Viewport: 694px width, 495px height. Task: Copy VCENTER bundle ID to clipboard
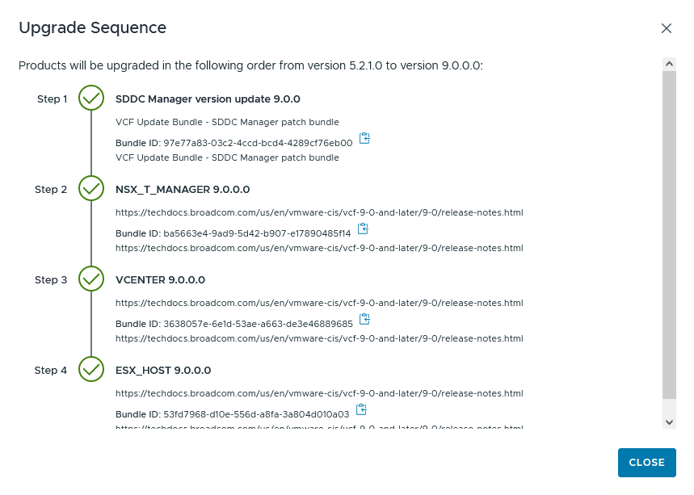[364, 320]
